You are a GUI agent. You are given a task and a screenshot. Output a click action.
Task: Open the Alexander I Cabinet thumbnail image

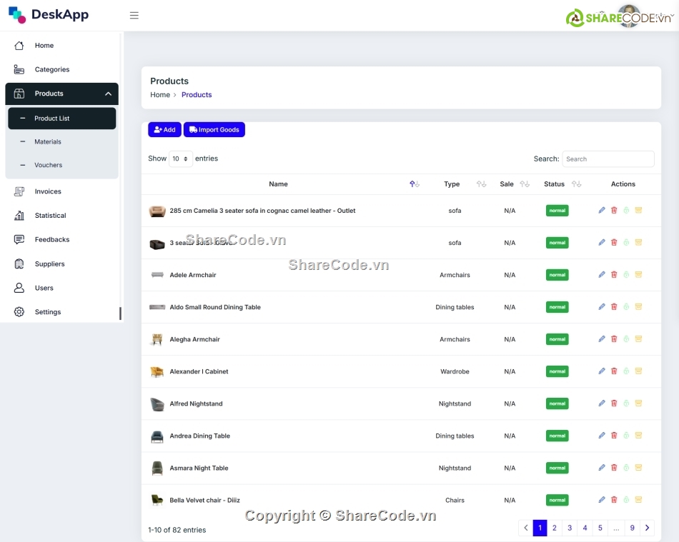pos(157,371)
